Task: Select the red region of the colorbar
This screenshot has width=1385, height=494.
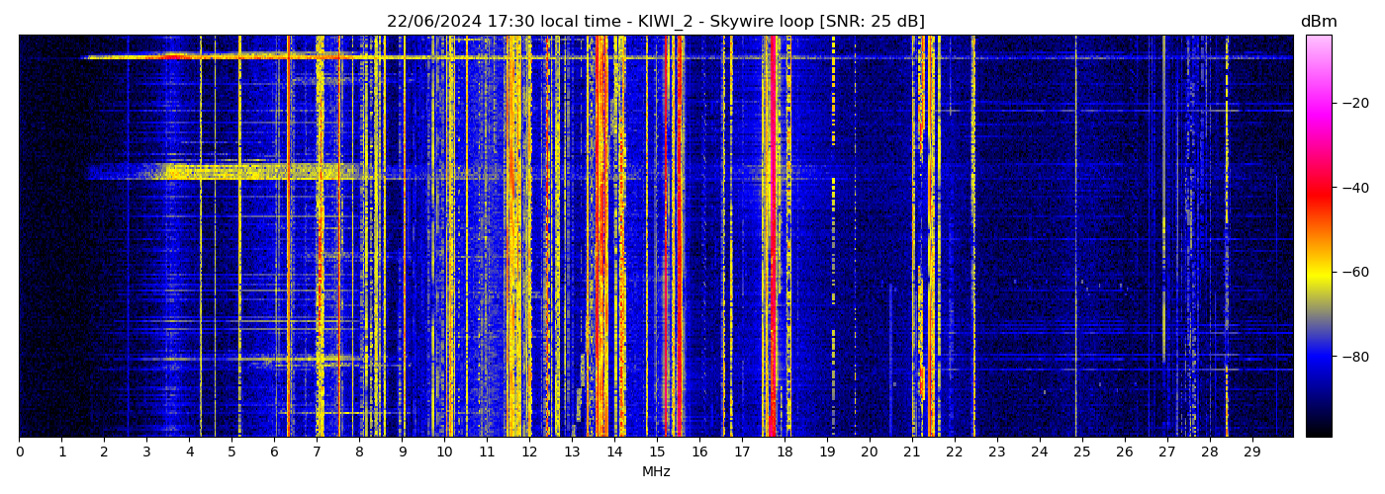Action: [x=1318, y=193]
